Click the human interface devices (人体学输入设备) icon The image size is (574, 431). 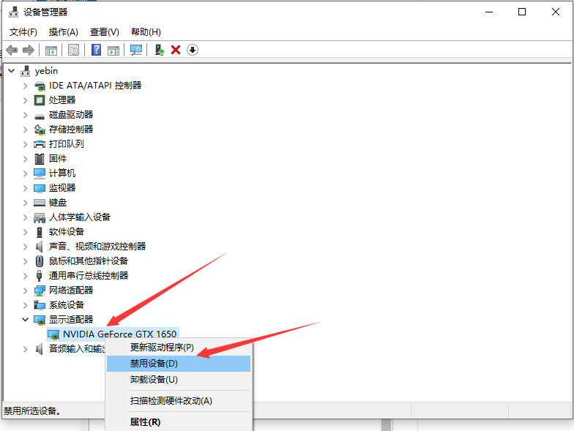pos(40,218)
